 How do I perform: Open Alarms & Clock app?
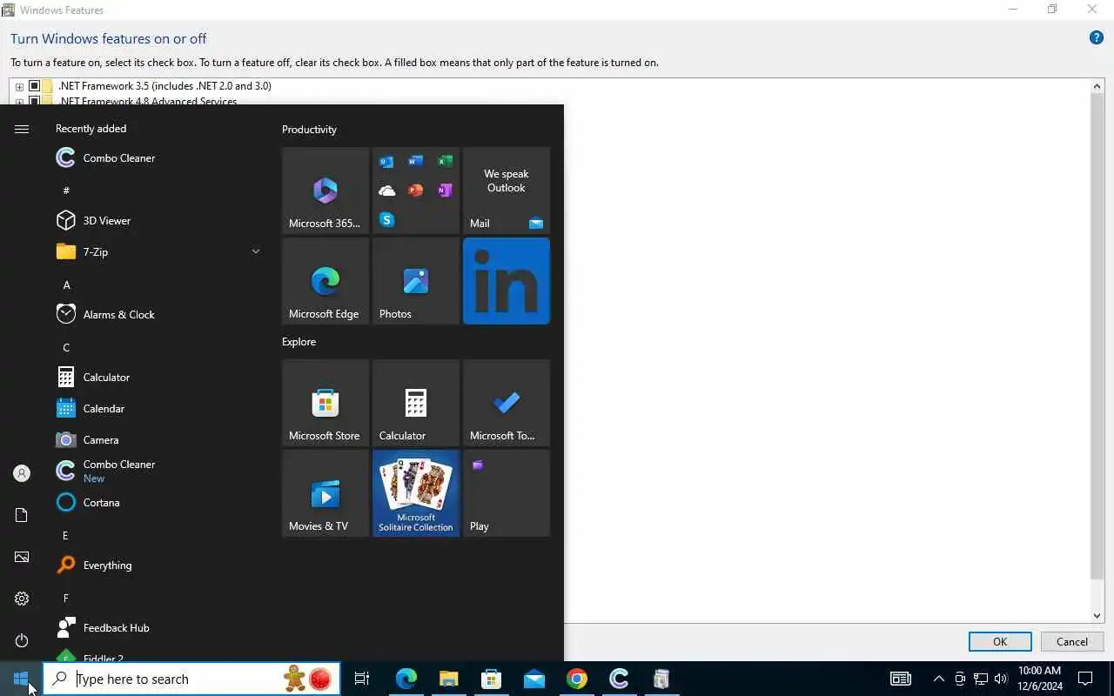click(x=157, y=314)
